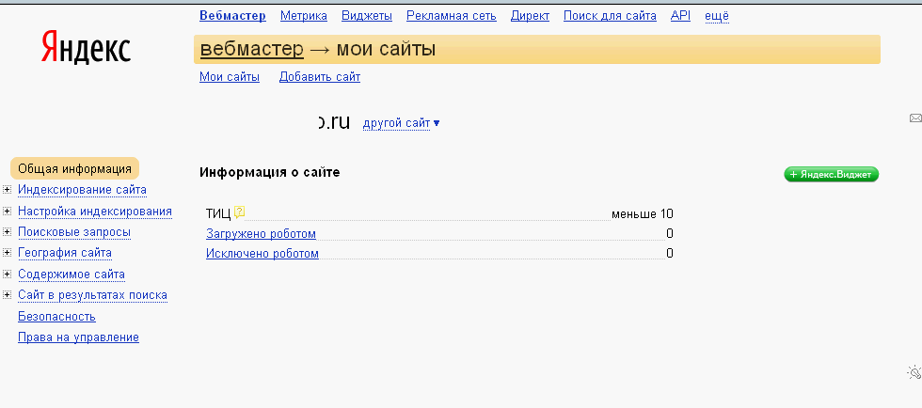This screenshot has height=408, width=922.
Task: Open Безопасность sidebar link
Action: (x=56, y=316)
